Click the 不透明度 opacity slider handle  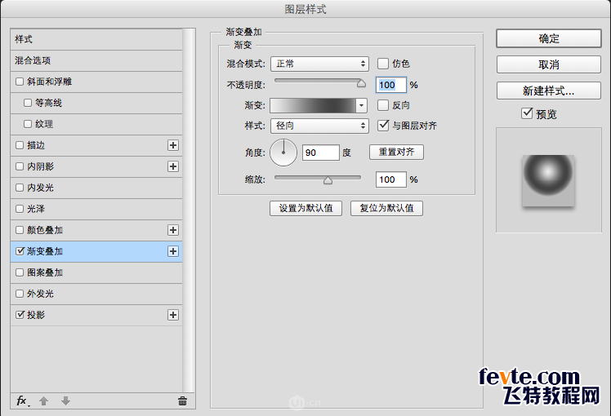[361, 83]
